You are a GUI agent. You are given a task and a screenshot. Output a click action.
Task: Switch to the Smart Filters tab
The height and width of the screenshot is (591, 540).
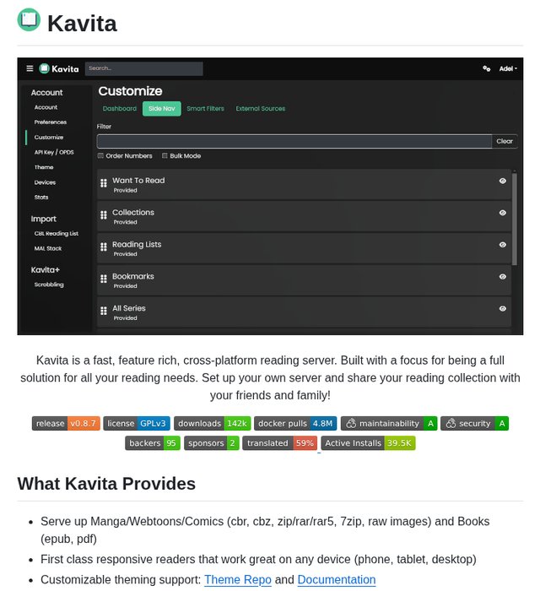click(x=205, y=109)
